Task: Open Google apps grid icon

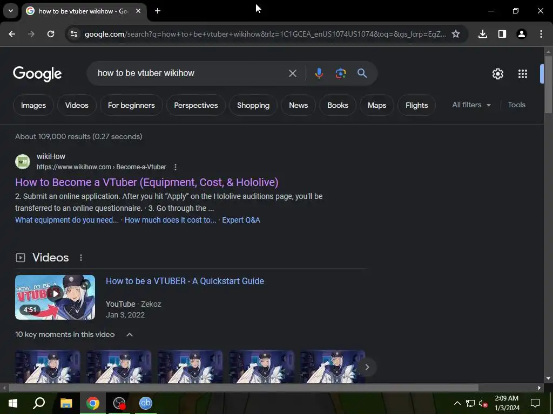Action: pos(523,74)
